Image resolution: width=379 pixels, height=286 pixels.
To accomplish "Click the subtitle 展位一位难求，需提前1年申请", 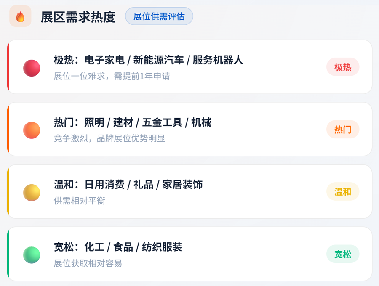I will (112, 76).
